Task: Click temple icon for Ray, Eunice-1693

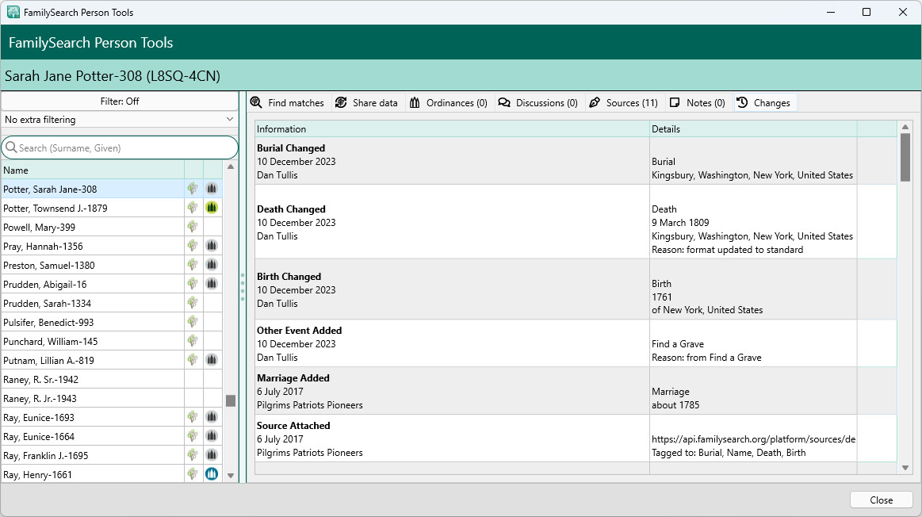Action: point(212,417)
